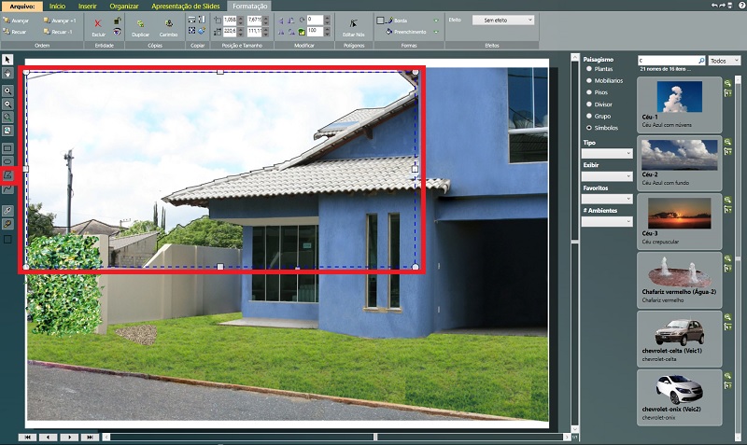Select the pan hand tool
747x445 pixels.
tap(8, 72)
